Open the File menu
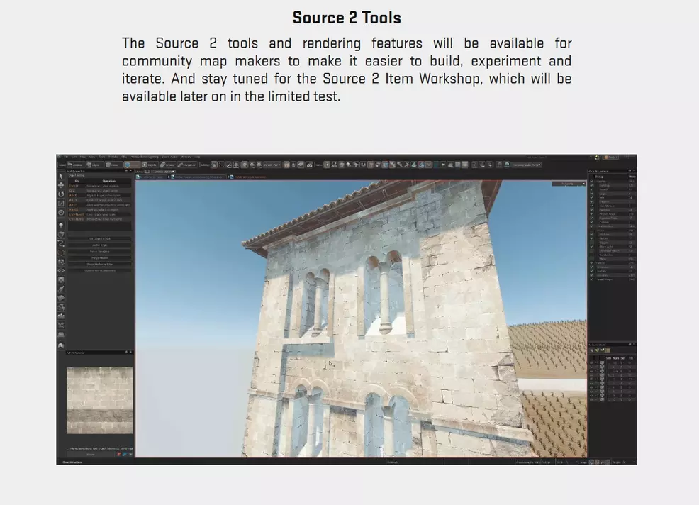 click(66, 157)
